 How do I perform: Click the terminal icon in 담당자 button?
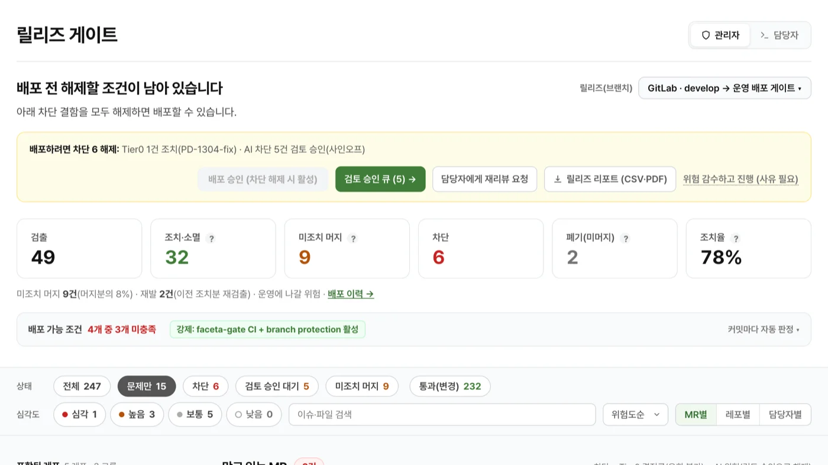tap(764, 35)
